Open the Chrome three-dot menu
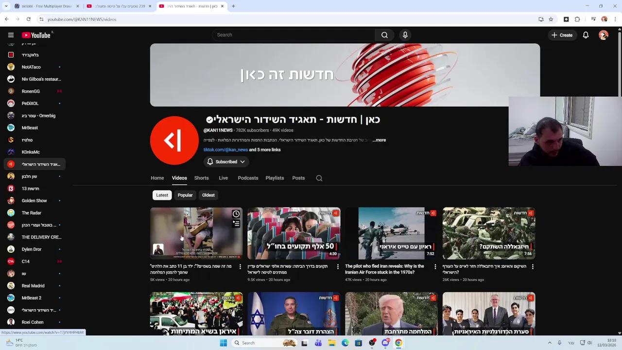This screenshot has width=622, height=350. point(615,19)
